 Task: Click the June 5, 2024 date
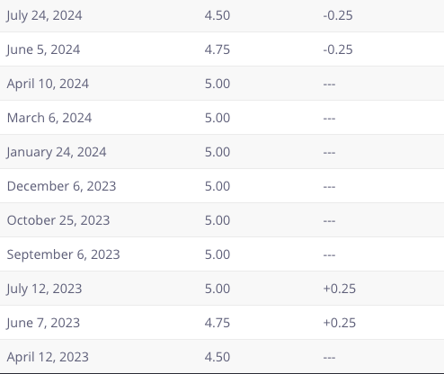pos(43,49)
